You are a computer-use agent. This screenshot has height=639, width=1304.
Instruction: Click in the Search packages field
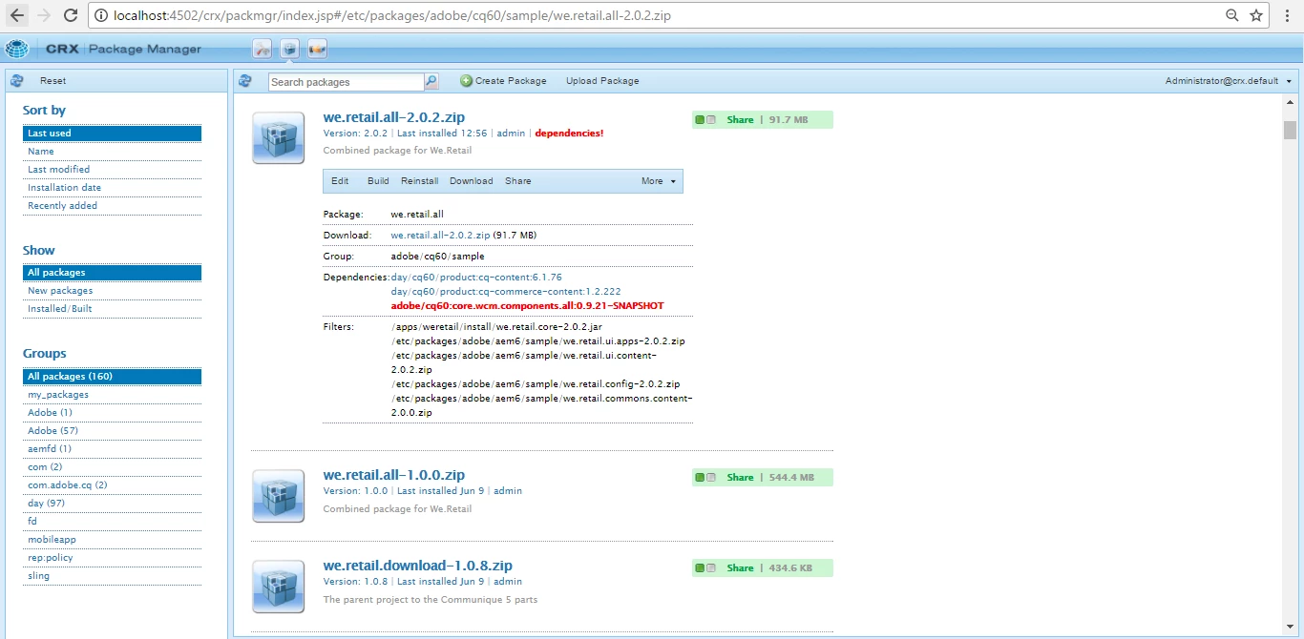(x=347, y=82)
